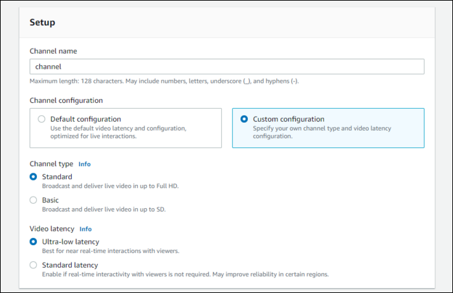Click the 'Basic' option label
Image resolution: width=453 pixels, height=293 pixels.
[x=50, y=200]
